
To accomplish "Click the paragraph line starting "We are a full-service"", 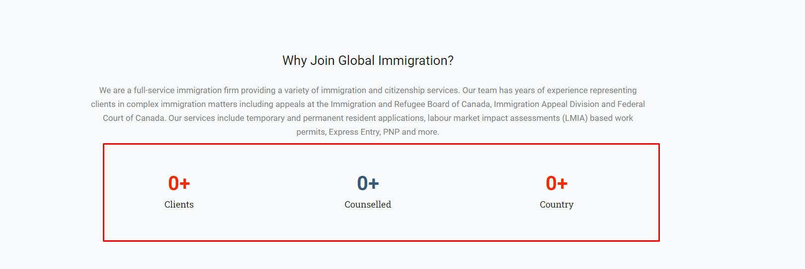I will [368, 90].
